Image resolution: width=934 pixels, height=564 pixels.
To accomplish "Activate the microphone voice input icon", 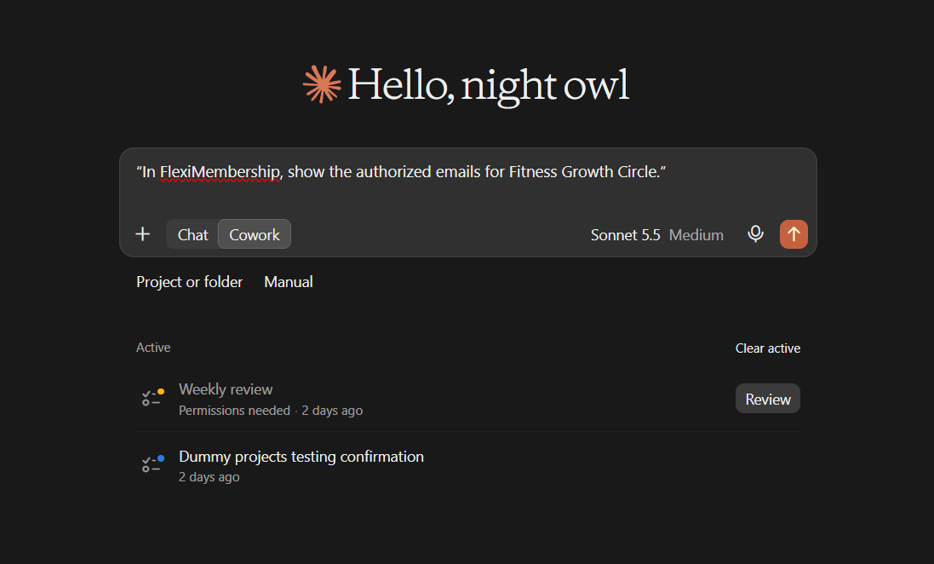I will (755, 233).
